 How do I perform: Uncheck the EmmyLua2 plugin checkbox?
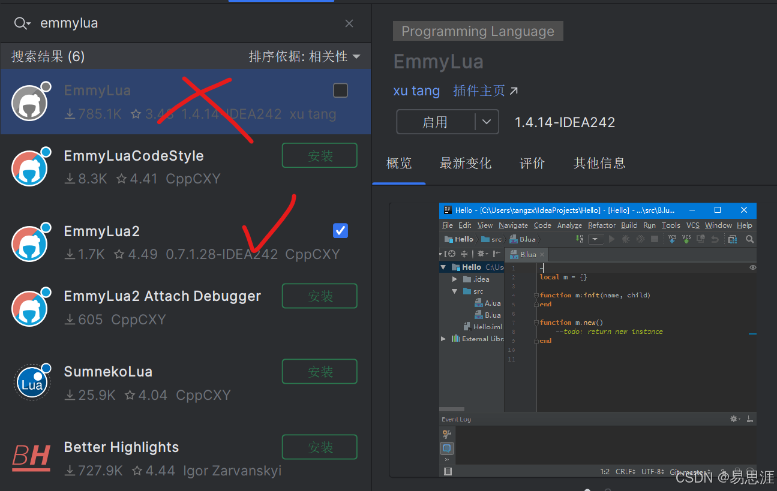coord(340,230)
